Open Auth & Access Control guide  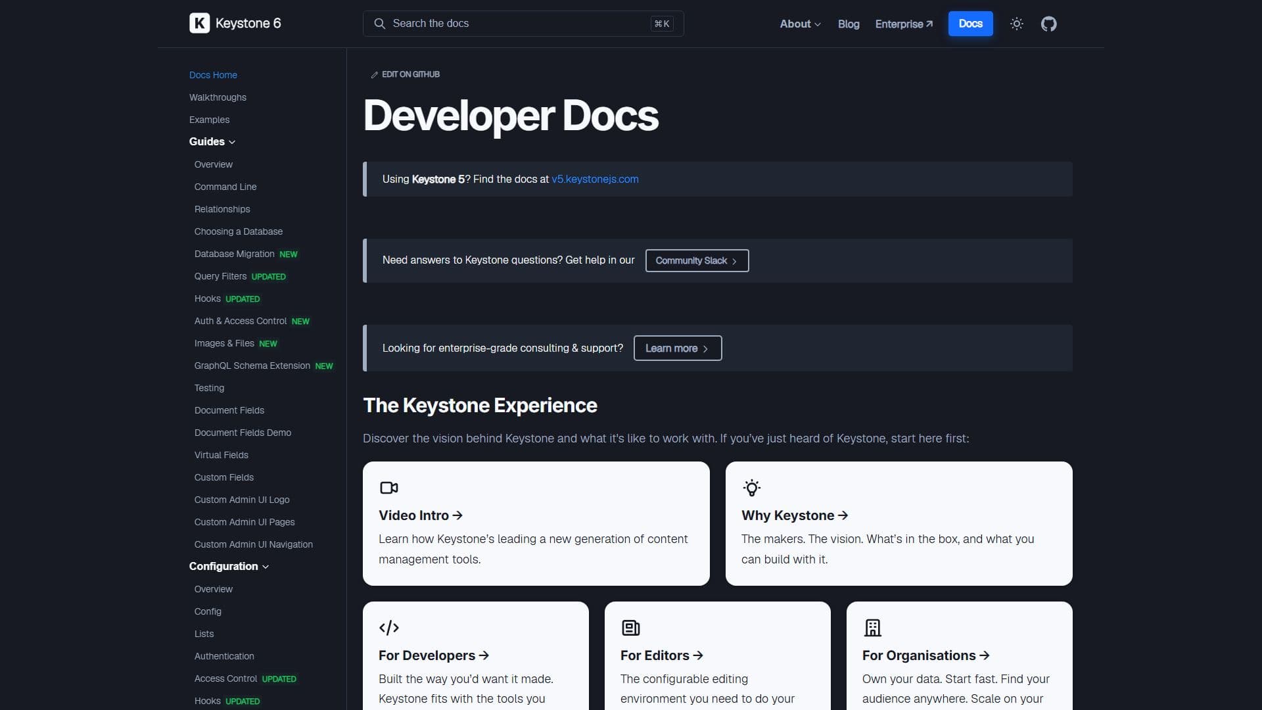(x=241, y=321)
